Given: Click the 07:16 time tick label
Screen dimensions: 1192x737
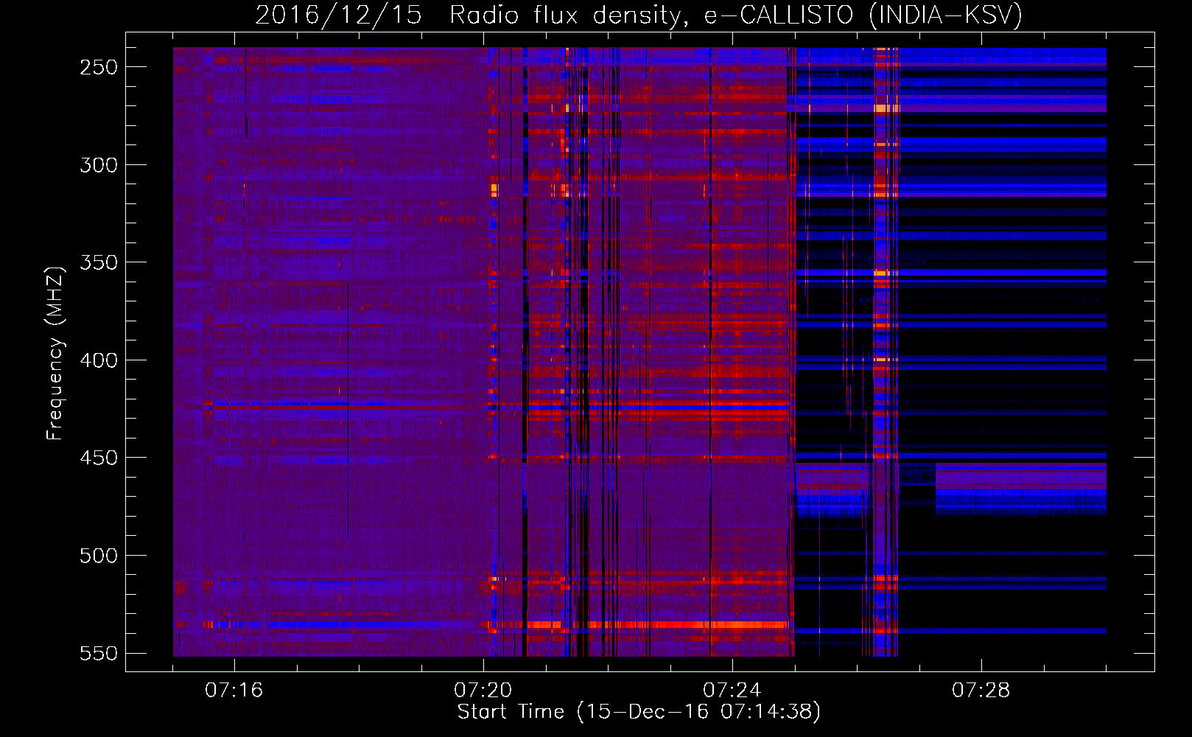Looking at the screenshot, I should 234,691.
